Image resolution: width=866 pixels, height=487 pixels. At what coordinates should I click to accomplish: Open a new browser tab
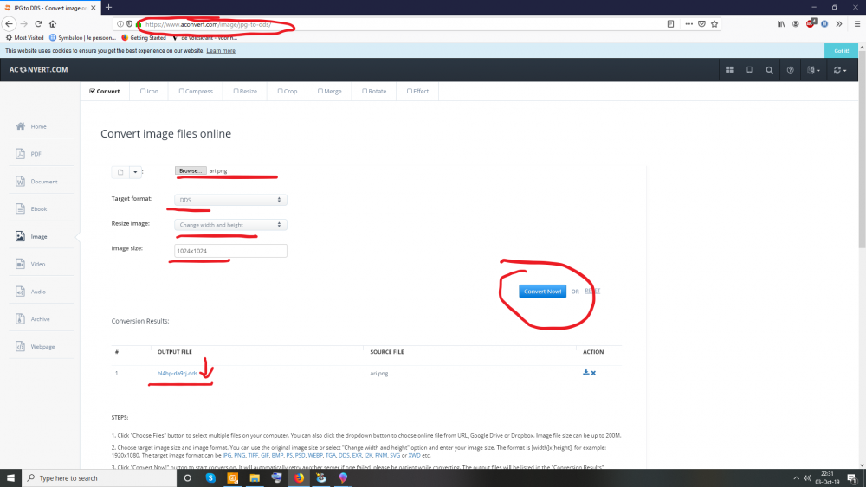(x=109, y=7)
